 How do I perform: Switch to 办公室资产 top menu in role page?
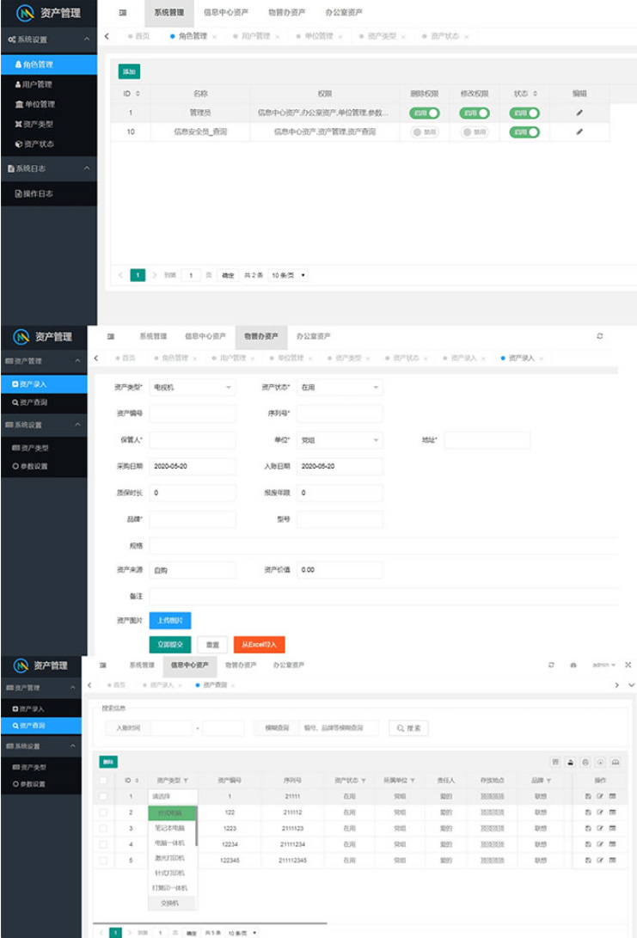[344, 13]
